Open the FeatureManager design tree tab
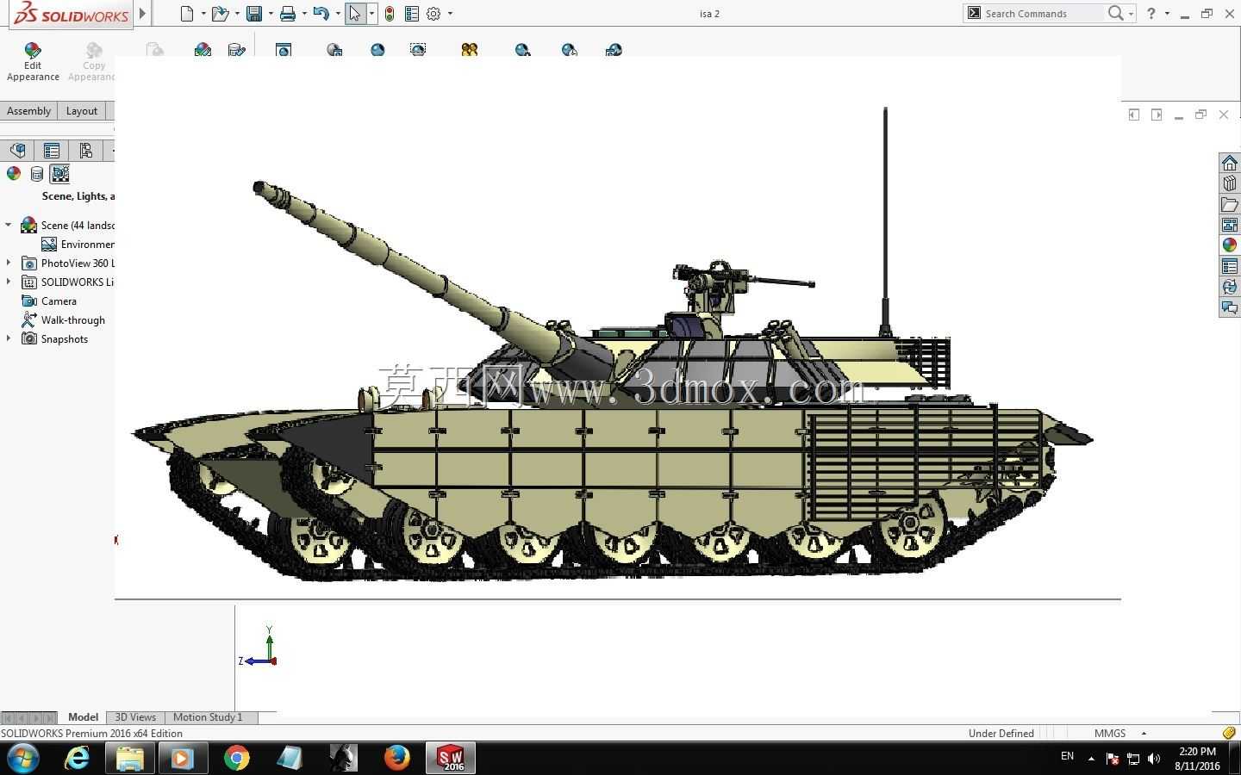 (17, 151)
